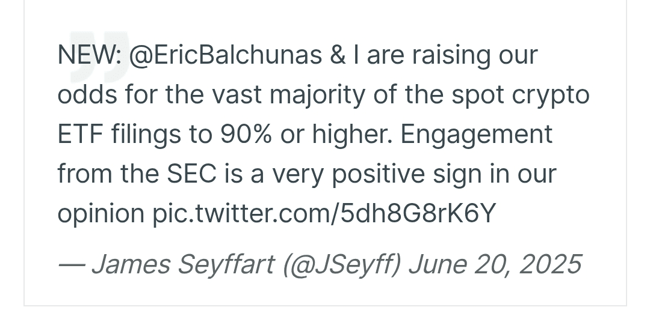Click the faded quotation mark icon

(x=99, y=56)
